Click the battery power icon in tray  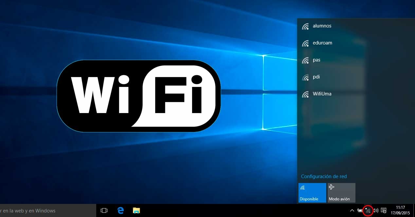pos(360,211)
